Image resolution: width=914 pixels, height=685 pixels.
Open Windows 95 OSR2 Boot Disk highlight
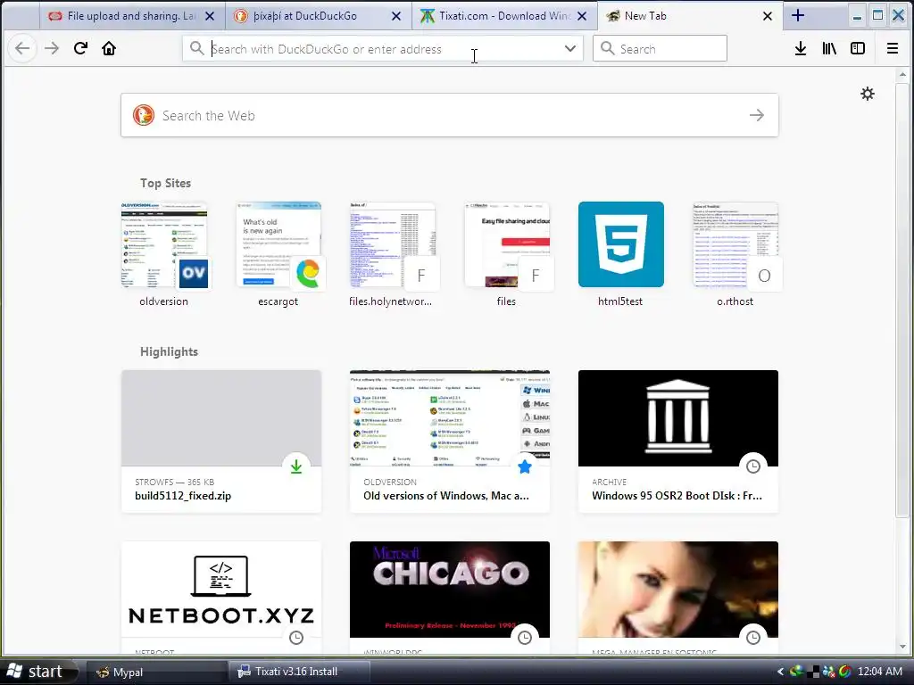point(678,441)
